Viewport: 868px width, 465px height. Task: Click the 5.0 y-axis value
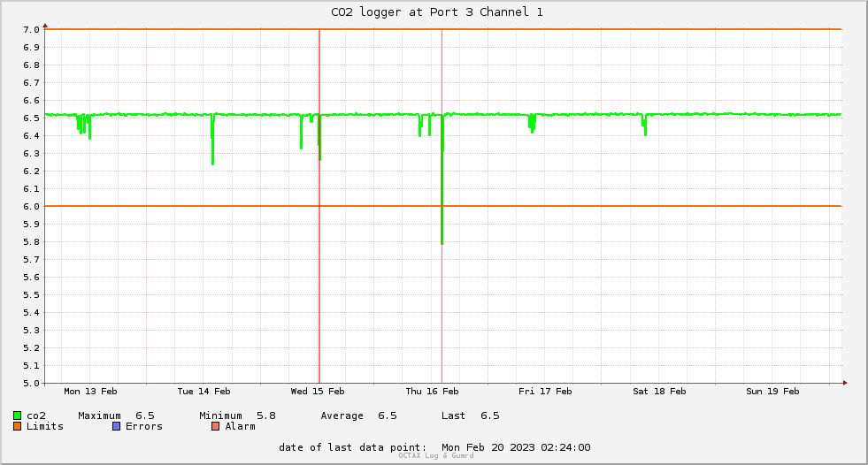(x=31, y=383)
